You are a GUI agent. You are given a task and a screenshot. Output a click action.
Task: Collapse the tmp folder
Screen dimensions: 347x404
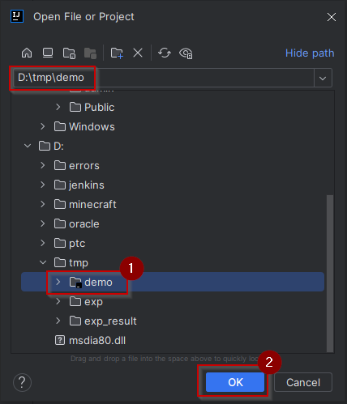(43, 262)
